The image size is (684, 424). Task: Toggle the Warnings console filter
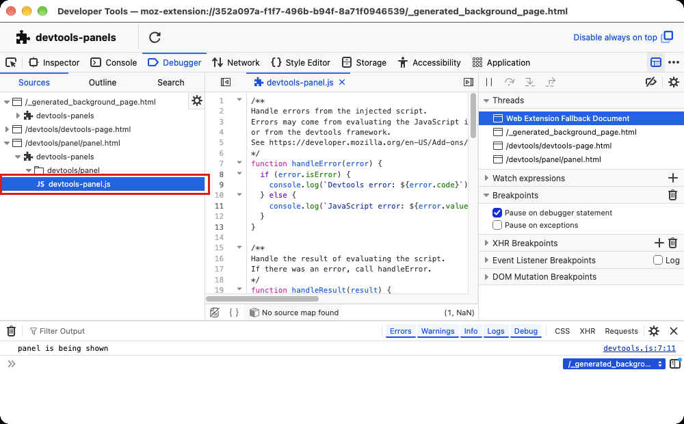[x=438, y=331]
